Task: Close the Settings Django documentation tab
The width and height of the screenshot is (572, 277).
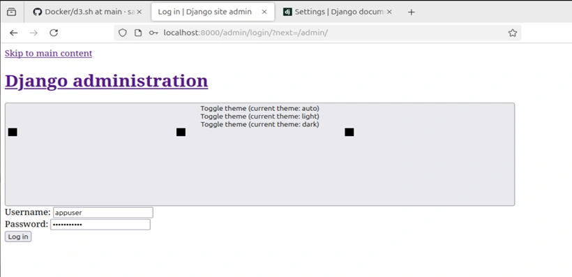Action: point(389,12)
